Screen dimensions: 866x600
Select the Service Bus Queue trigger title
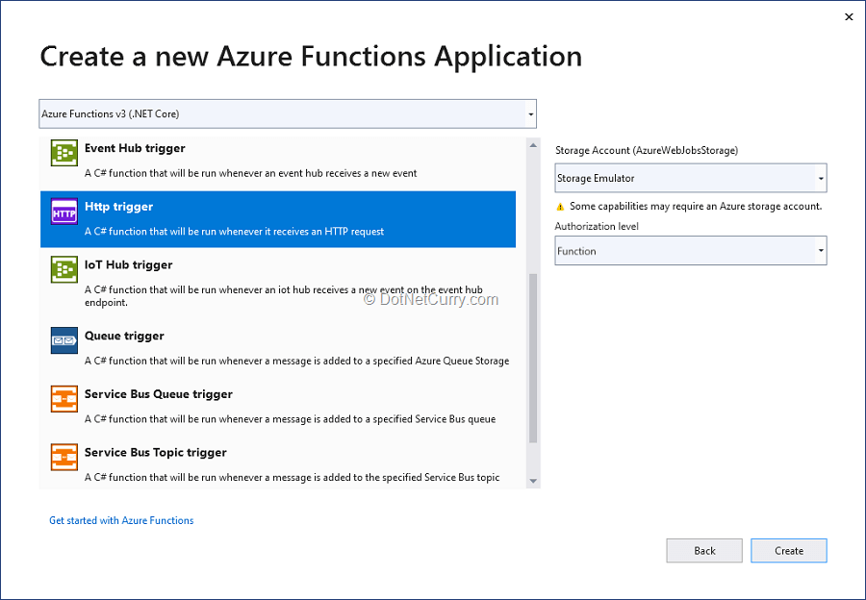[159, 394]
